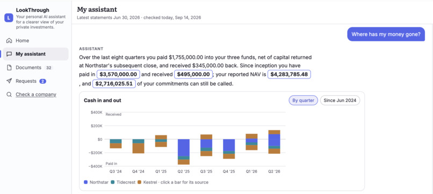
Task: Toggle the By quarter chart view
Action: (x=303, y=100)
